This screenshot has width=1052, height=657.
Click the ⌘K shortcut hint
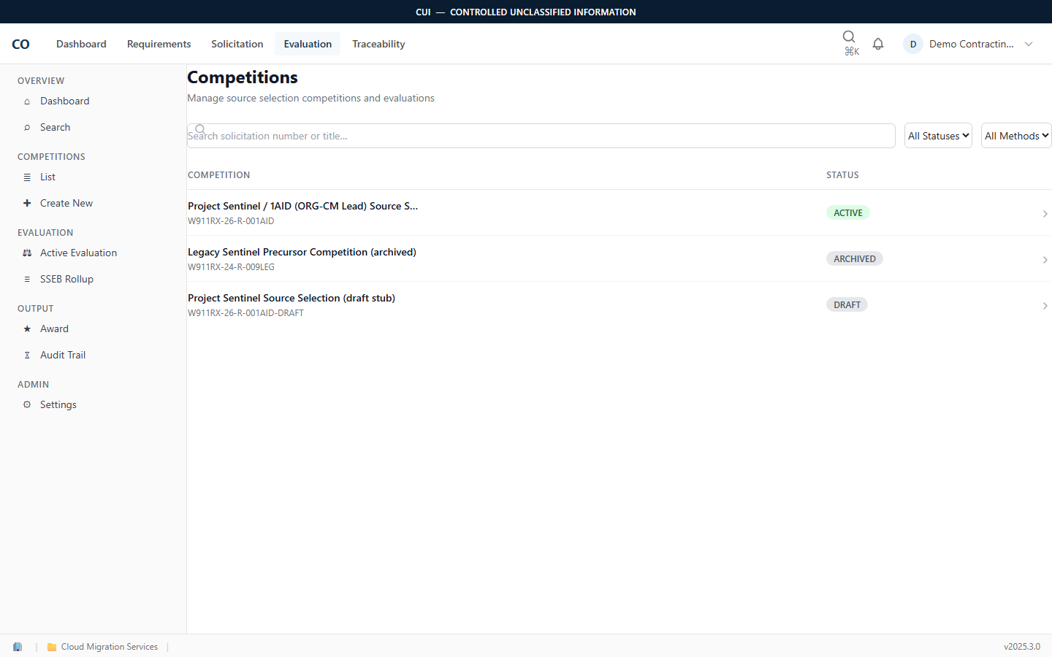click(852, 52)
